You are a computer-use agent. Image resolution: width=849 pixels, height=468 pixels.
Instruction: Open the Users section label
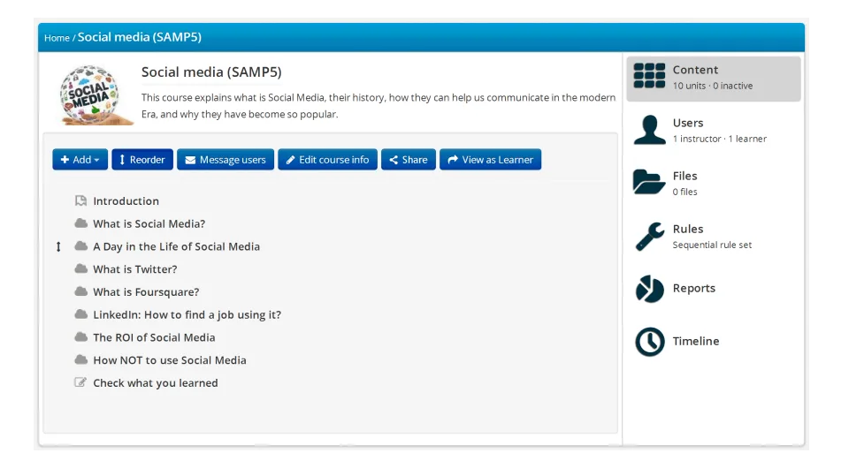coord(688,123)
